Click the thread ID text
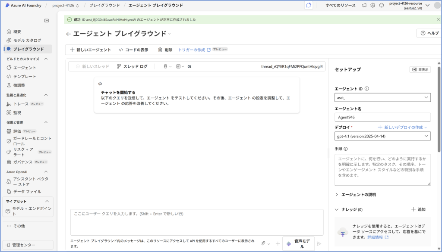The width and height of the screenshot is (442, 252). coord(292,66)
